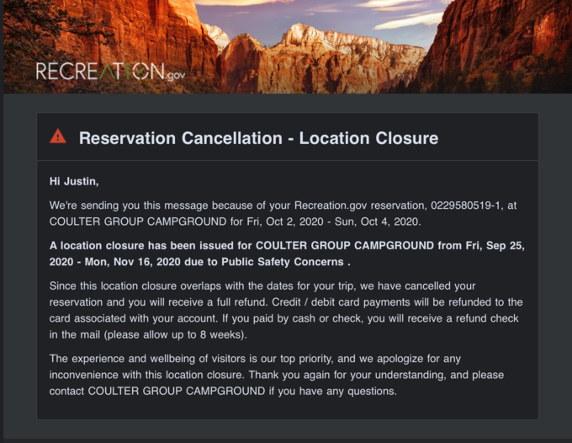Click the bold COULTER GROUP CAMPGROUND closure text

click(345, 245)
